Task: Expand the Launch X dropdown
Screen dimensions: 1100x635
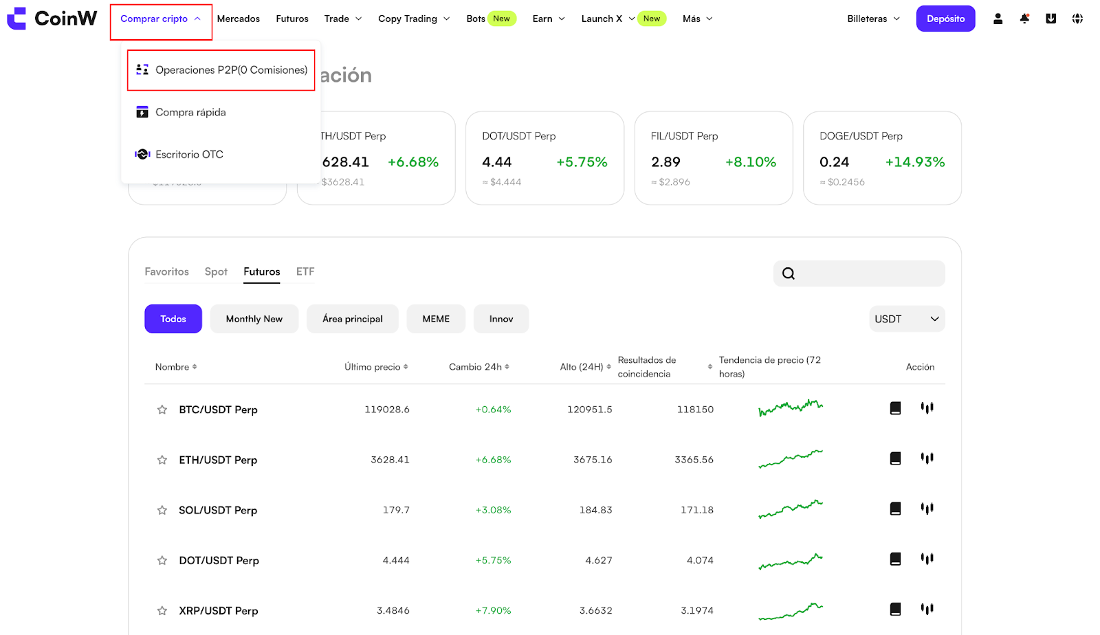Action: 608,19
